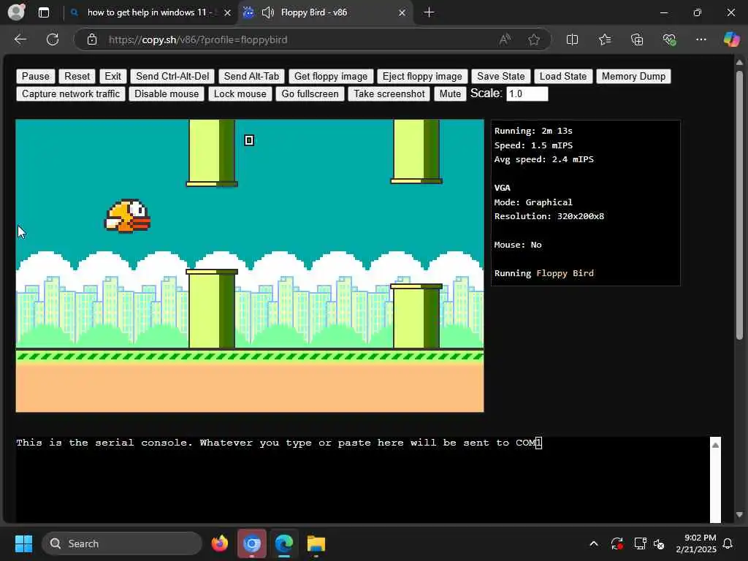
Task: Click Get floppy image
Action: pos(331,76)
